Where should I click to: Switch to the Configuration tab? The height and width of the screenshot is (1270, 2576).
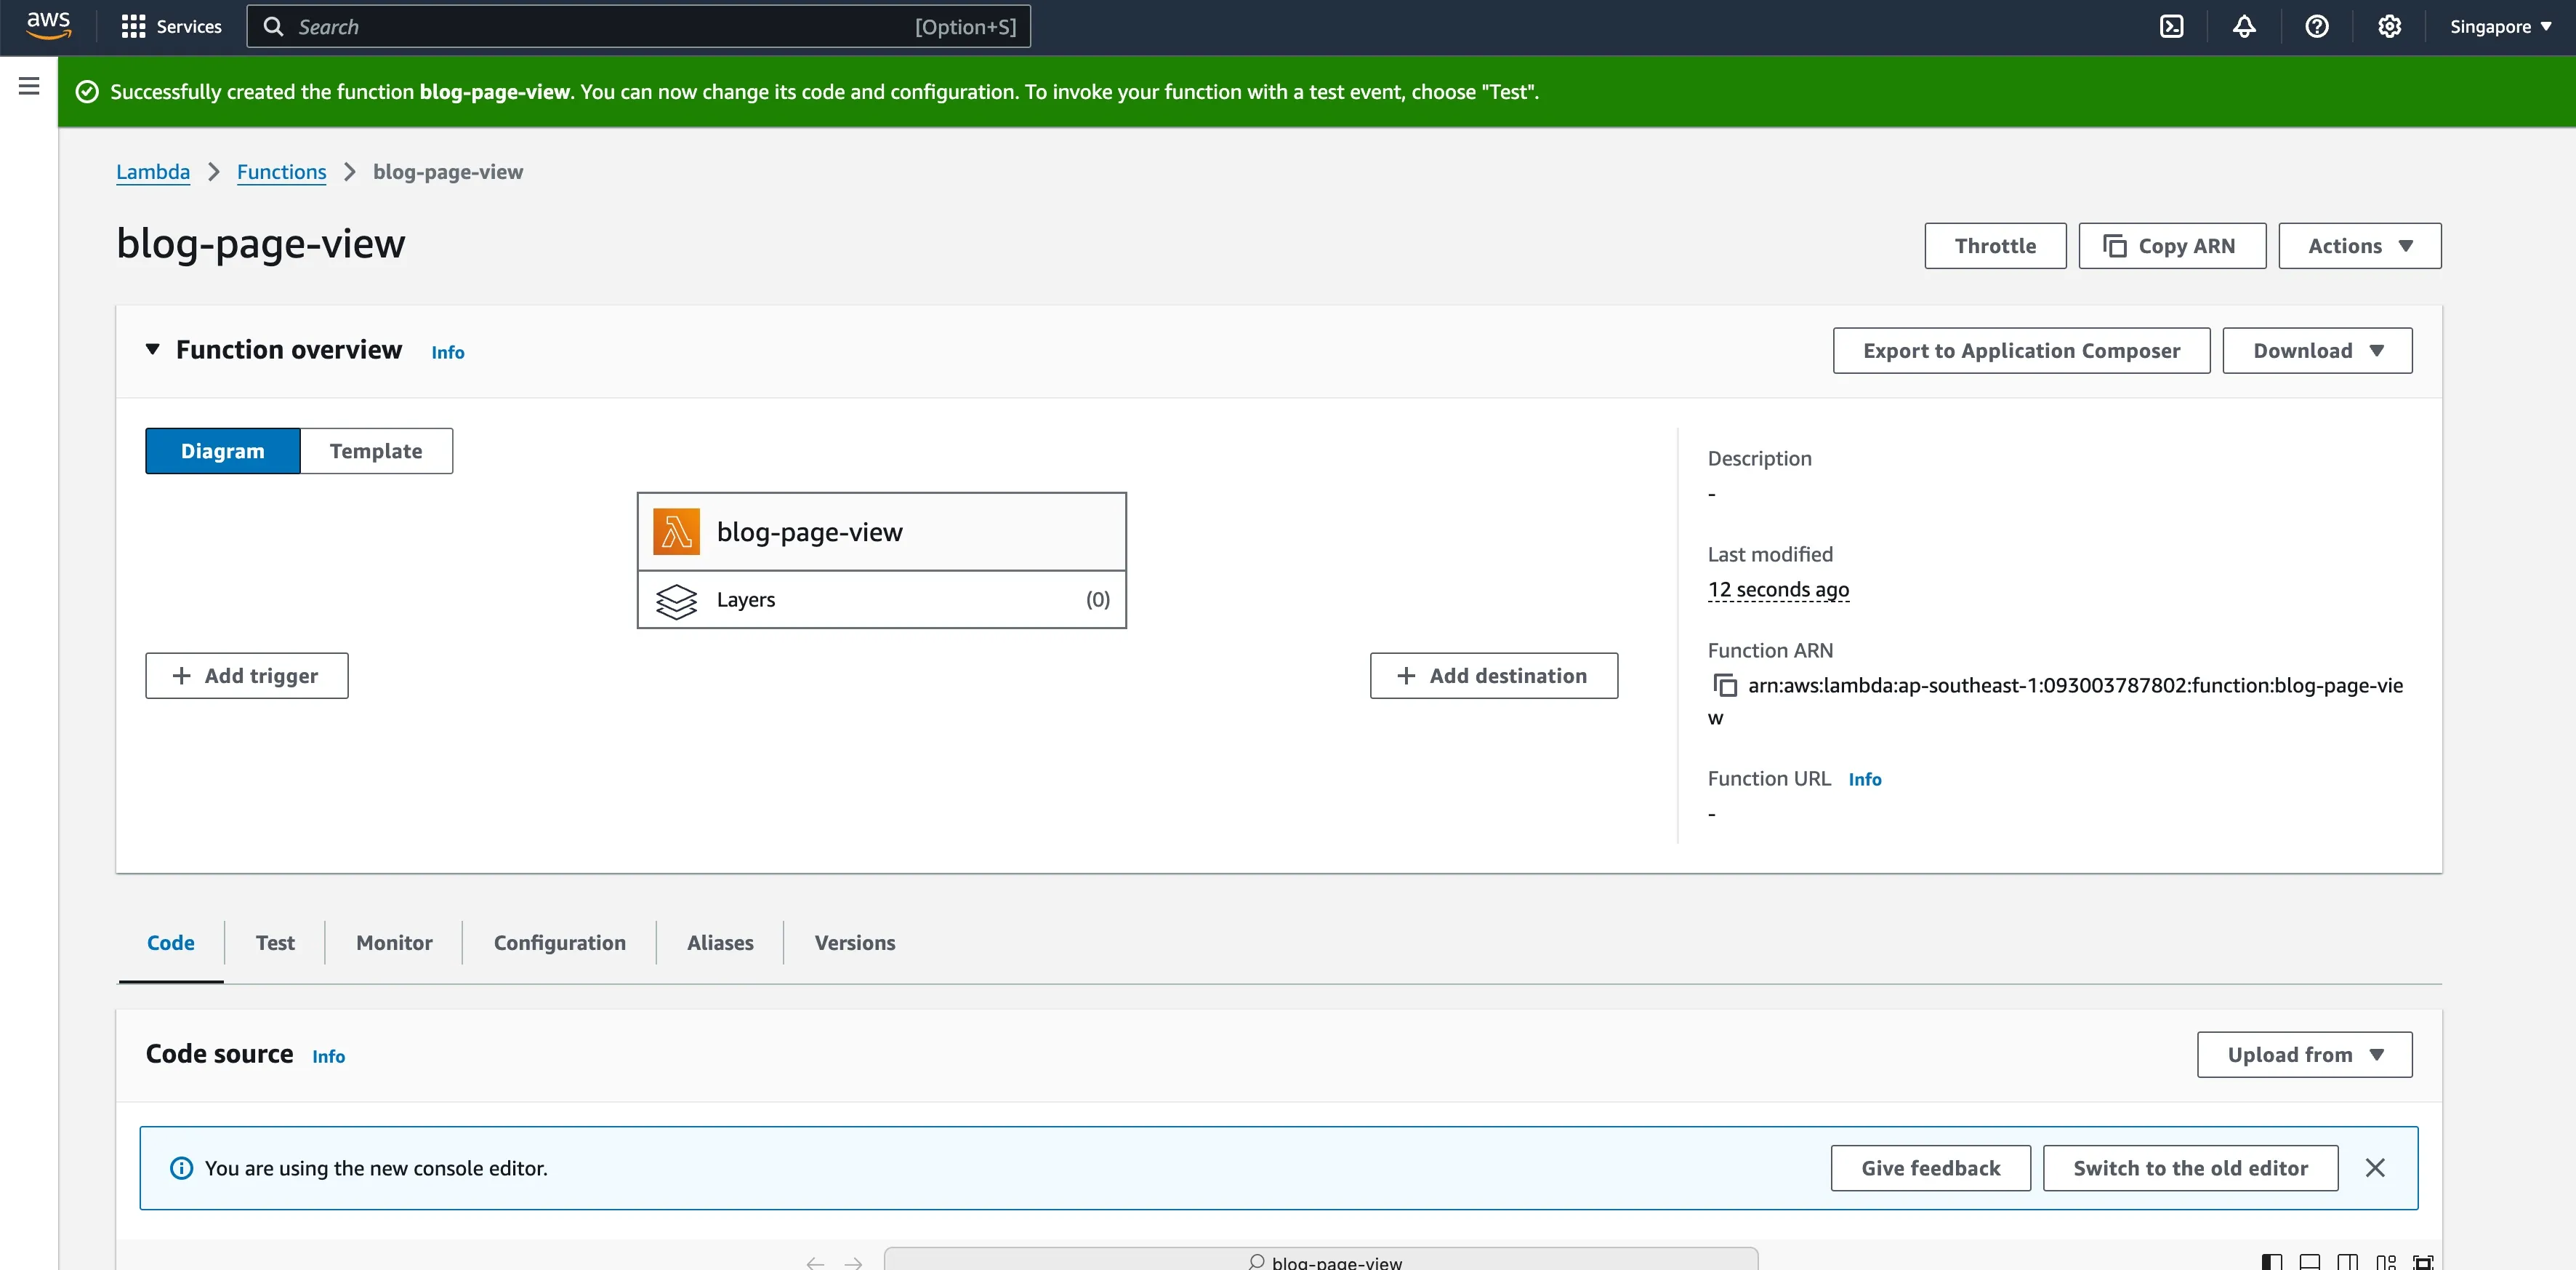pyautogui.click(x=559, y=942)
